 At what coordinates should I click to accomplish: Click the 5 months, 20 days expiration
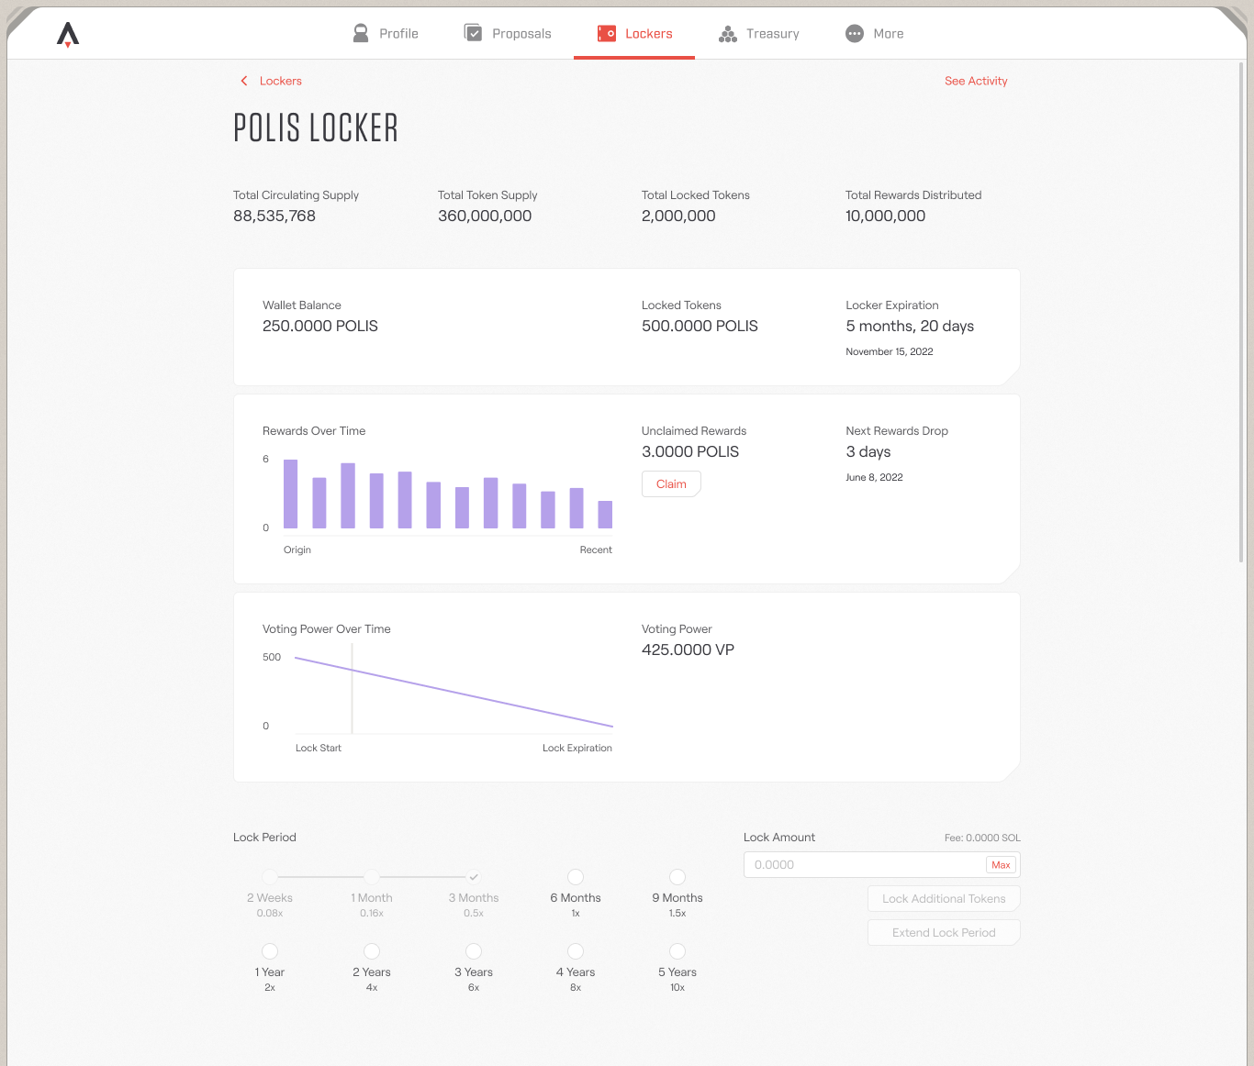(910, 326)
